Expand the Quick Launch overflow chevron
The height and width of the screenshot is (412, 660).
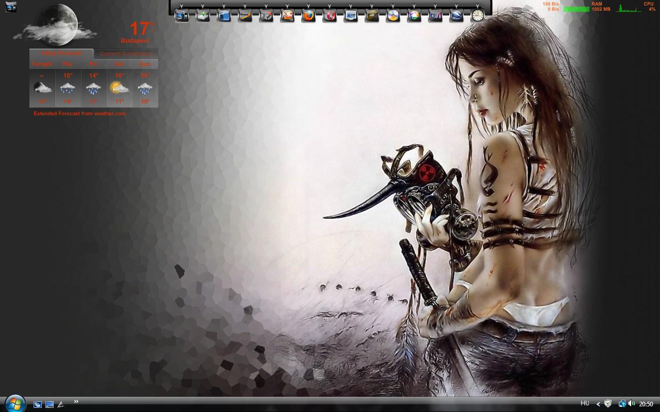tap(76, 402)
